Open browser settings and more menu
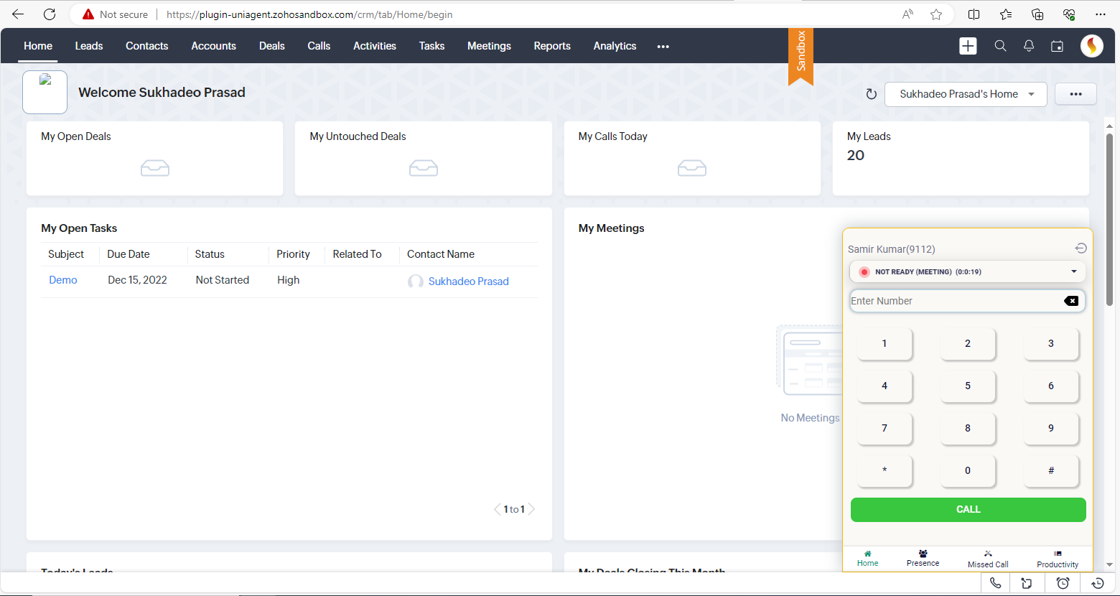 [1101, 14]
